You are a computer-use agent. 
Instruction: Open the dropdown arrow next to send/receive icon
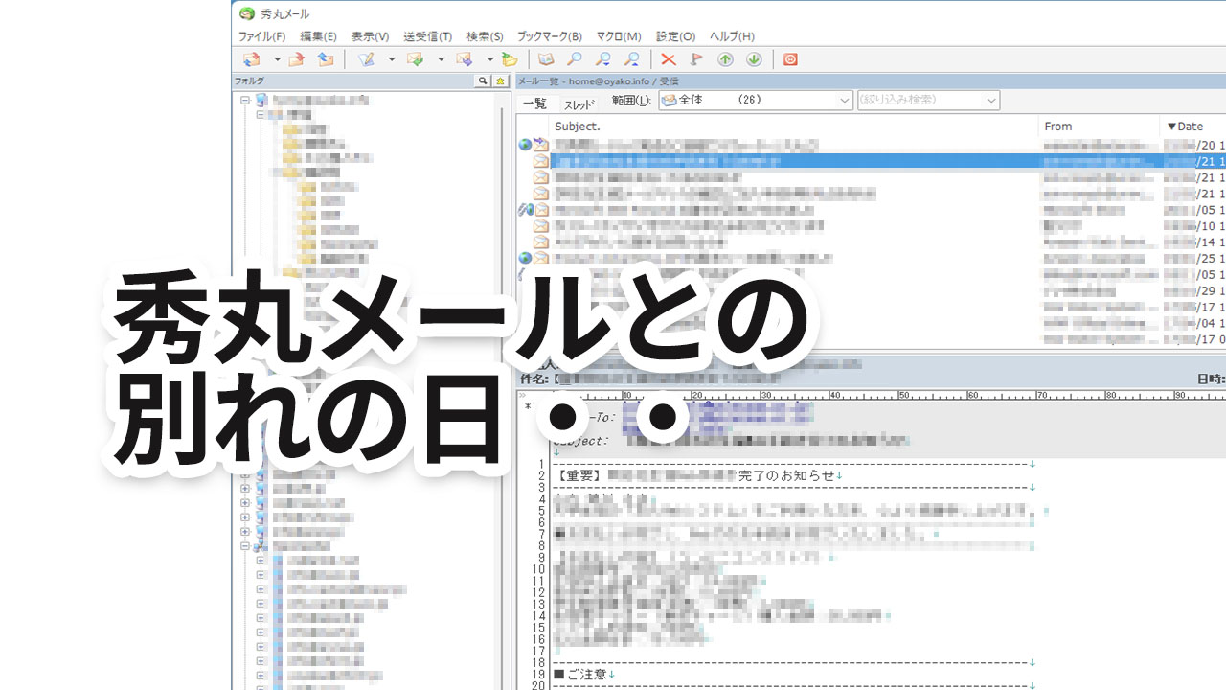pyautogui.click(x=278, y=59)
